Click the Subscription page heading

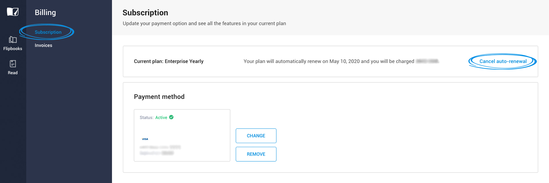145,13
